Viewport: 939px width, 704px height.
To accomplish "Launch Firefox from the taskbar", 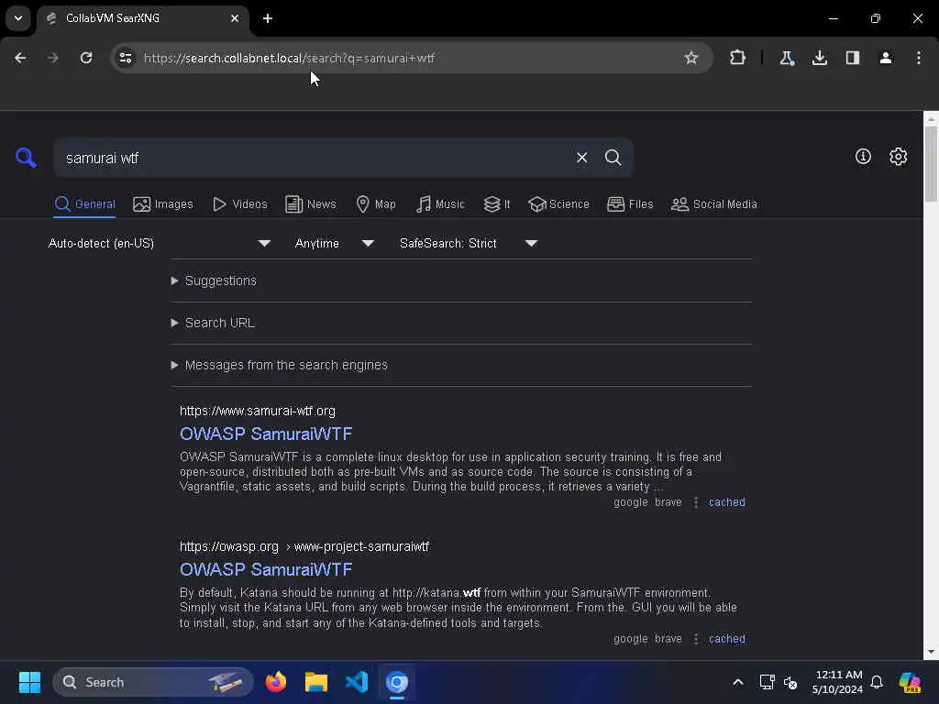I will pos(275,682).
